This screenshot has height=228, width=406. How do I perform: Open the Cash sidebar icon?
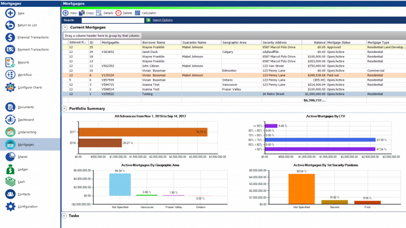10,181
